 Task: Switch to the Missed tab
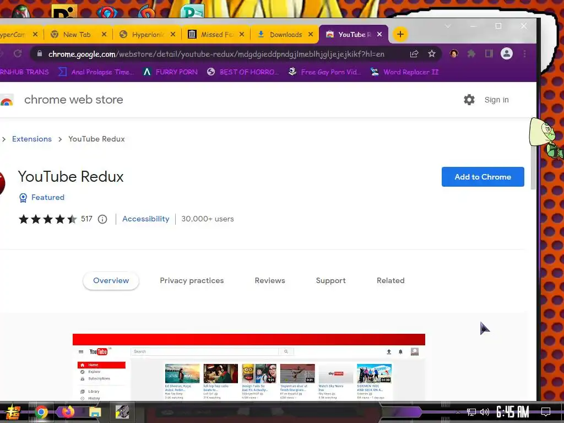pos(215,34)
